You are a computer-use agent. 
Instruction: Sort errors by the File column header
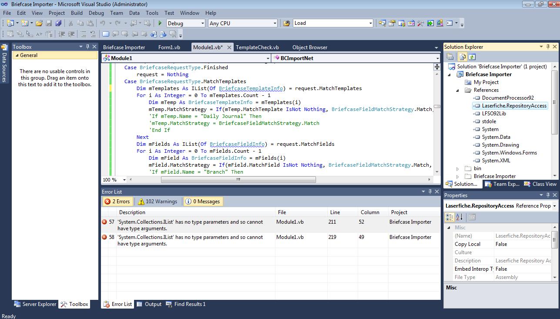(301, 212)
